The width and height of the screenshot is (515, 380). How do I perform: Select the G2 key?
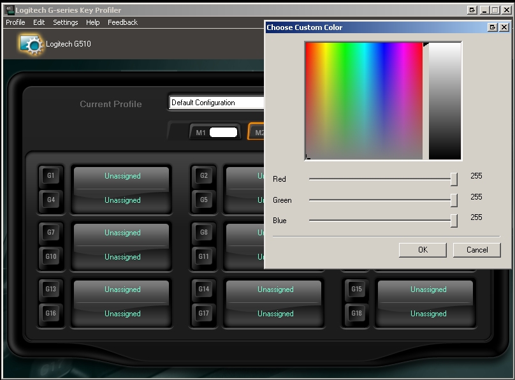pos(204,176)
